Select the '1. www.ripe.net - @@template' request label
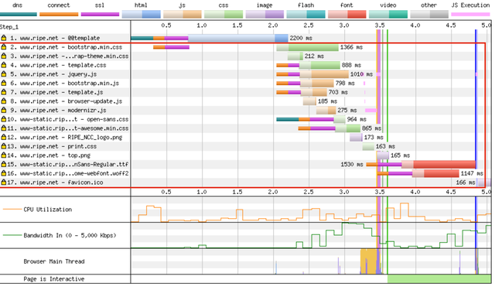 coord(55,38)
